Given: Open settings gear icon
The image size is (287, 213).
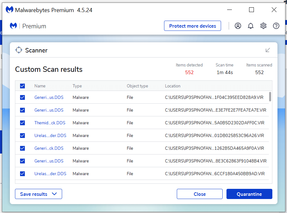Looking at the screenshot, I should (263, 26).
